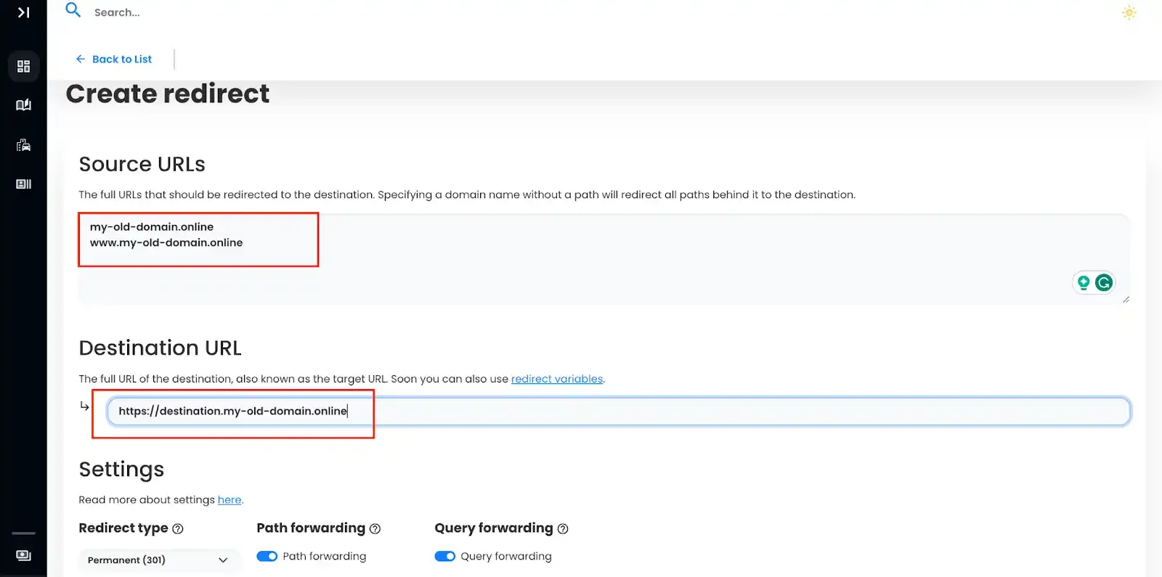The height and width of the screenshot is (577, 1162).
Task: Open the redirects section icon in sidebar
Action: click(x=23, y=144)
